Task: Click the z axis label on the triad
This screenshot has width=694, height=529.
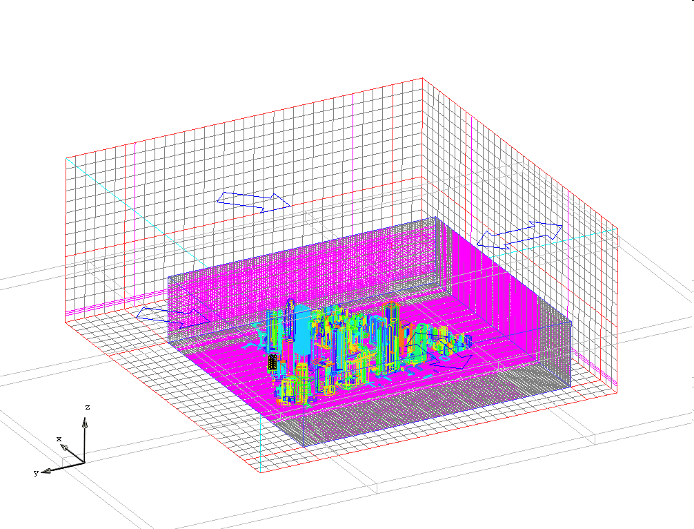Action: pos(87,407)
